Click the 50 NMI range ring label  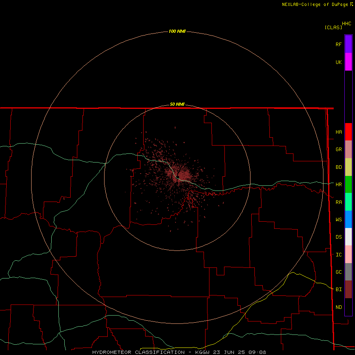coord(177,104)
